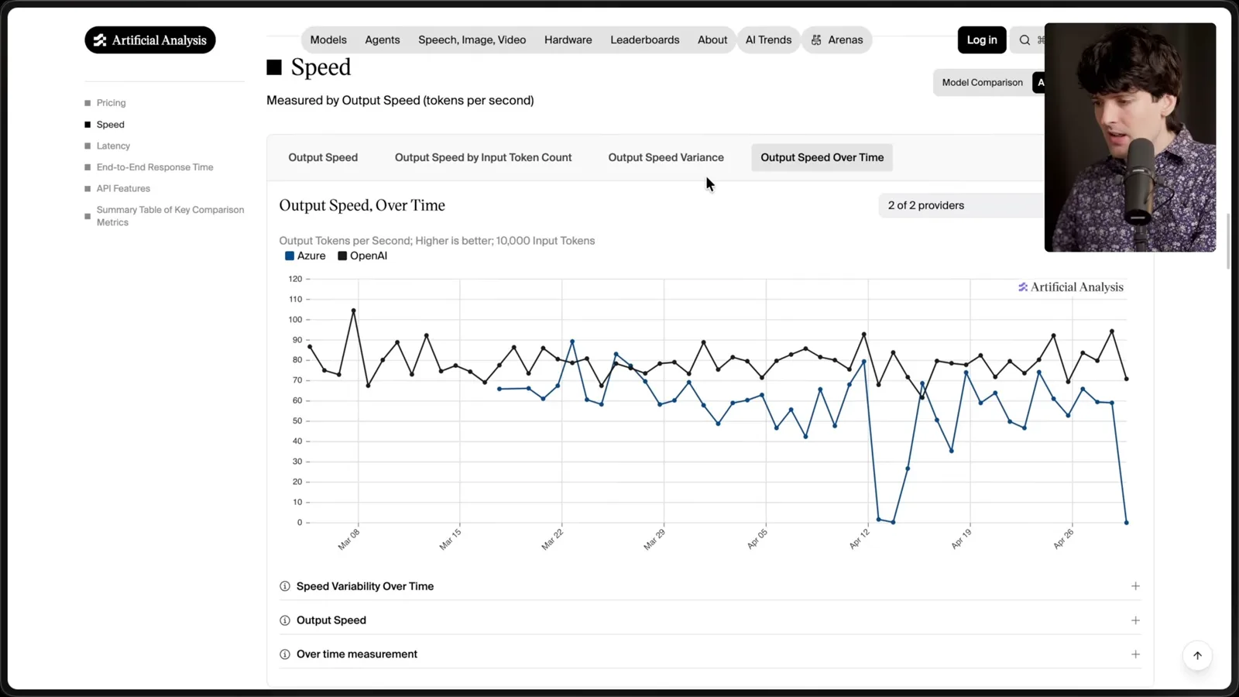Expand the Output Speed plus icon
Image resolution: width=1239 pixels, height=697 pixels.
pyautogui.click(x=1135, y=620)
